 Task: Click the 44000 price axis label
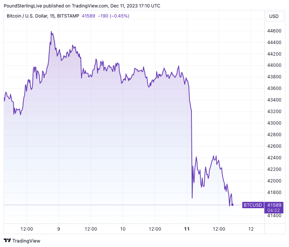coord(274,65)
